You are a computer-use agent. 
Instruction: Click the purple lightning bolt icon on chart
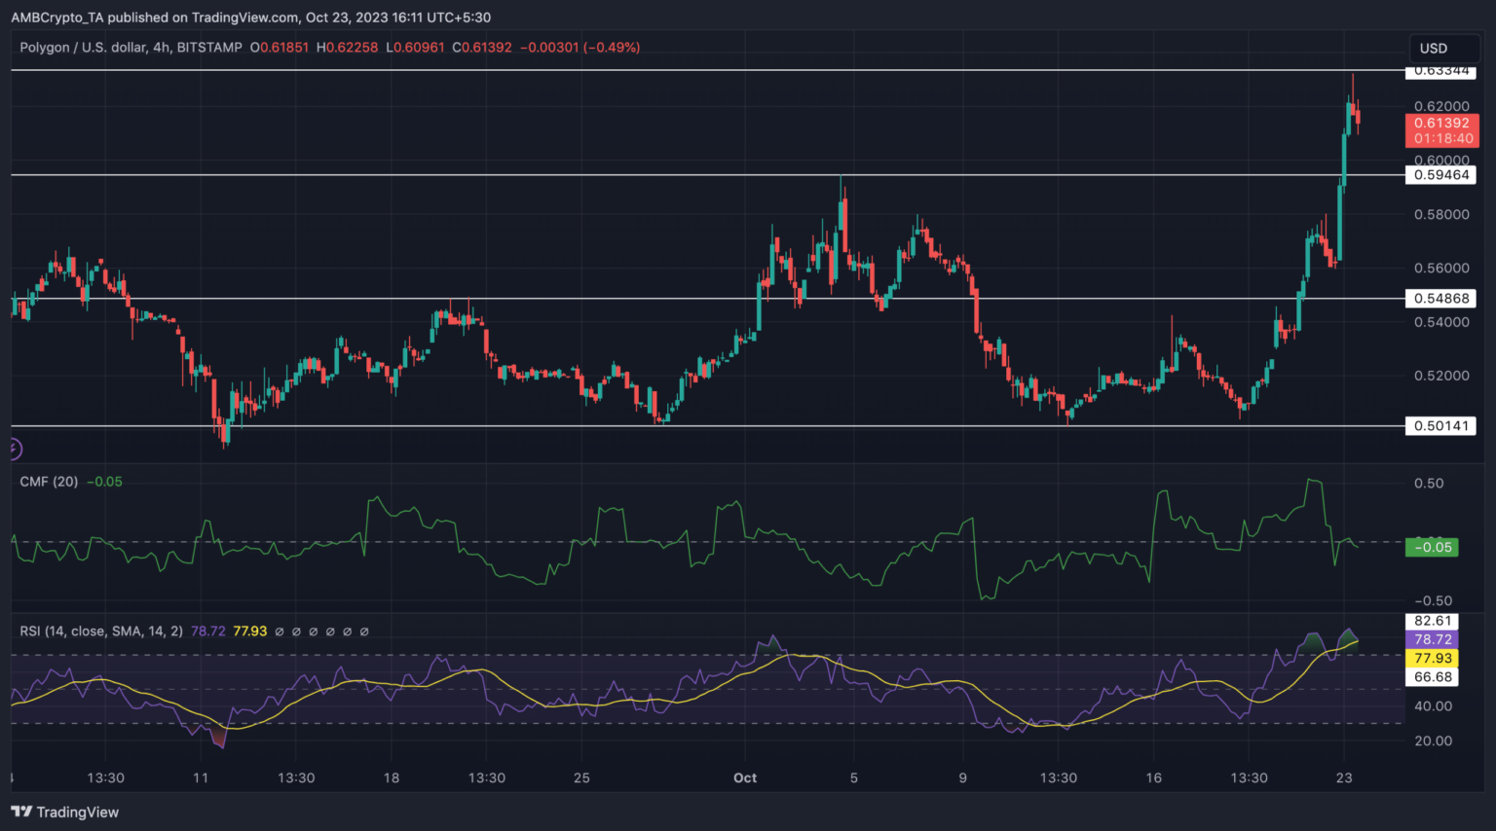pos(13,449)
